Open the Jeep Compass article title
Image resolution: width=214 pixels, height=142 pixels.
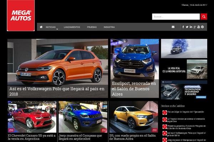pos(80,137)
